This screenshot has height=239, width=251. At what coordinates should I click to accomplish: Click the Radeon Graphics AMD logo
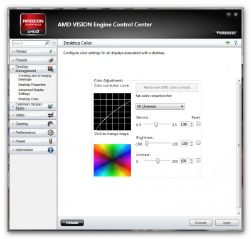33,24
